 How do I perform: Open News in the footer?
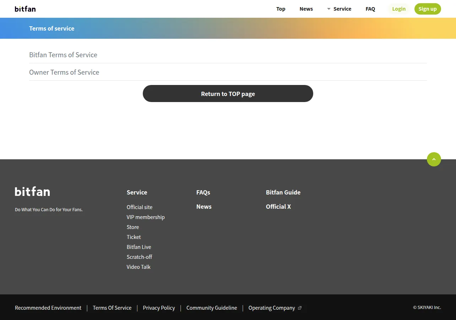click(x=204, y=207)
